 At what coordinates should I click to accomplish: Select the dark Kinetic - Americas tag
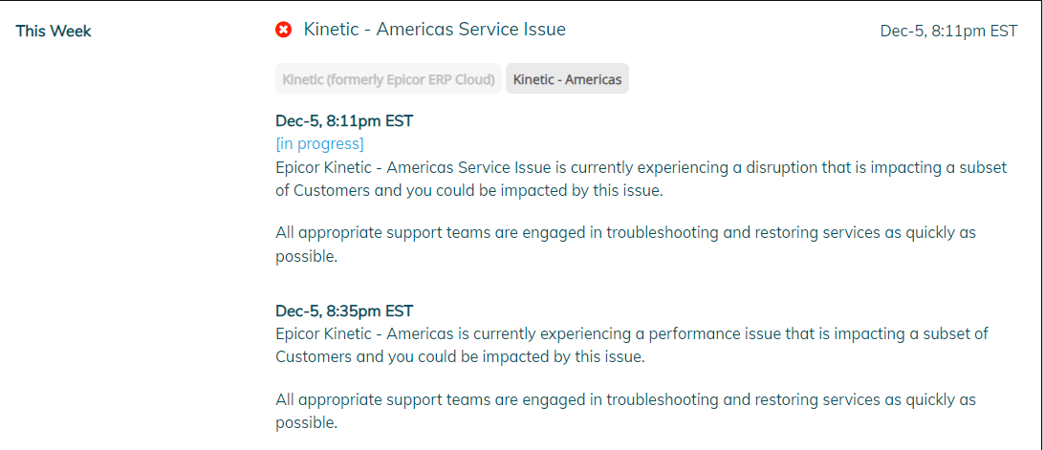tap(567, 79)
